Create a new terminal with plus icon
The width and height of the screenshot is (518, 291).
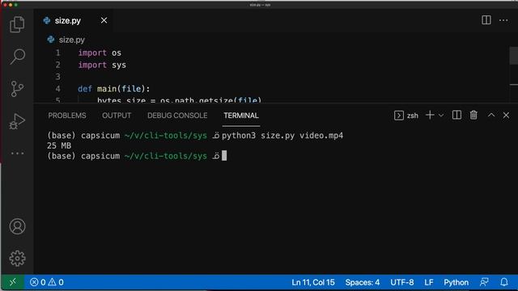[430, 115]
